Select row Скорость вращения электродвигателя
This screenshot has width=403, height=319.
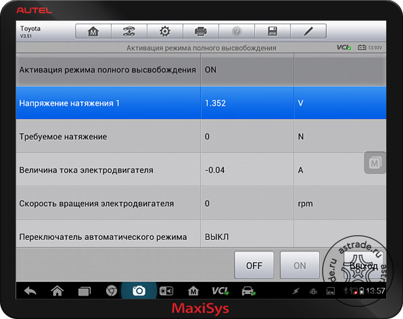(201, 203)
